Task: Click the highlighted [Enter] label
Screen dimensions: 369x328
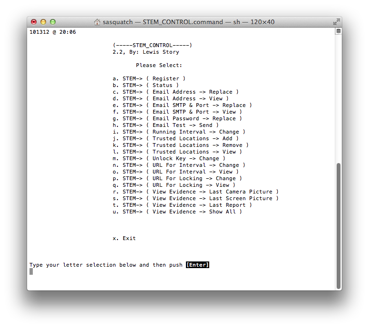Action: (197, 265)
